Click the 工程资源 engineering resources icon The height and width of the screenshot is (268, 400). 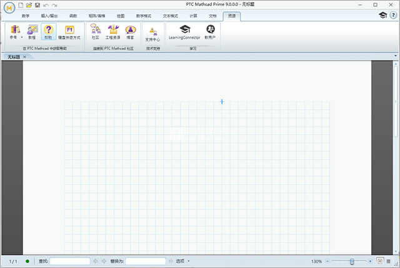(113, 31)
